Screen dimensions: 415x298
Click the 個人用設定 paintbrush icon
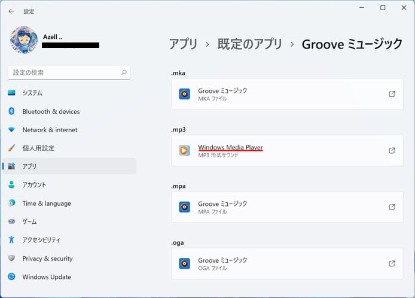pyautogui.click(x=11, y=148)
